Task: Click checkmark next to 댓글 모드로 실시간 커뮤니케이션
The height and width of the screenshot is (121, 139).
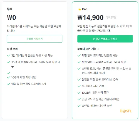Action: [x=79, y=99]
